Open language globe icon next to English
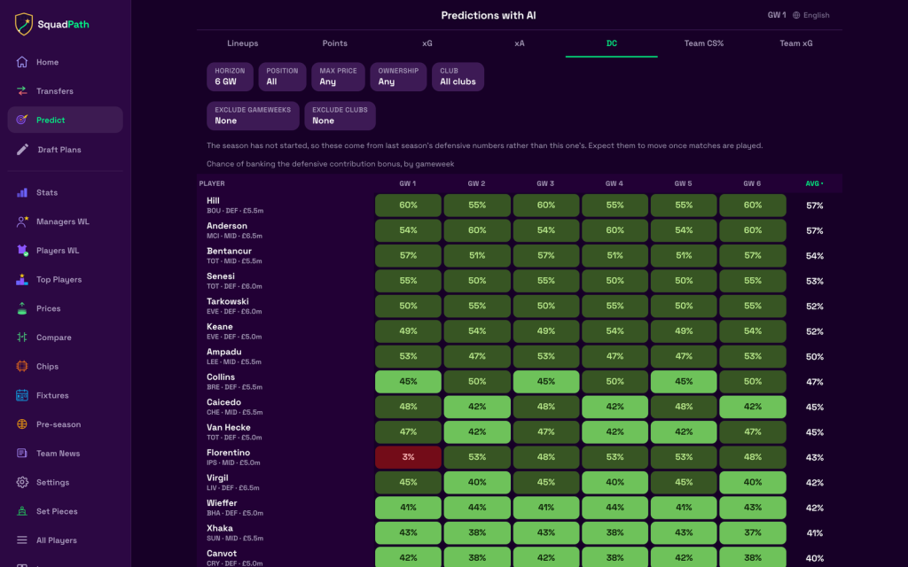Viewport: 908px width, 567px height. [796, 15]
